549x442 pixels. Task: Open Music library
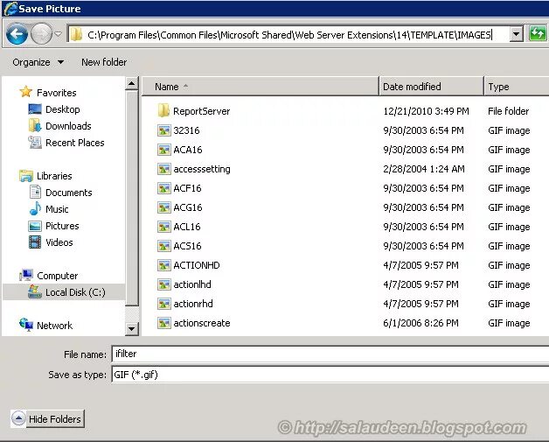click(57, 209)
